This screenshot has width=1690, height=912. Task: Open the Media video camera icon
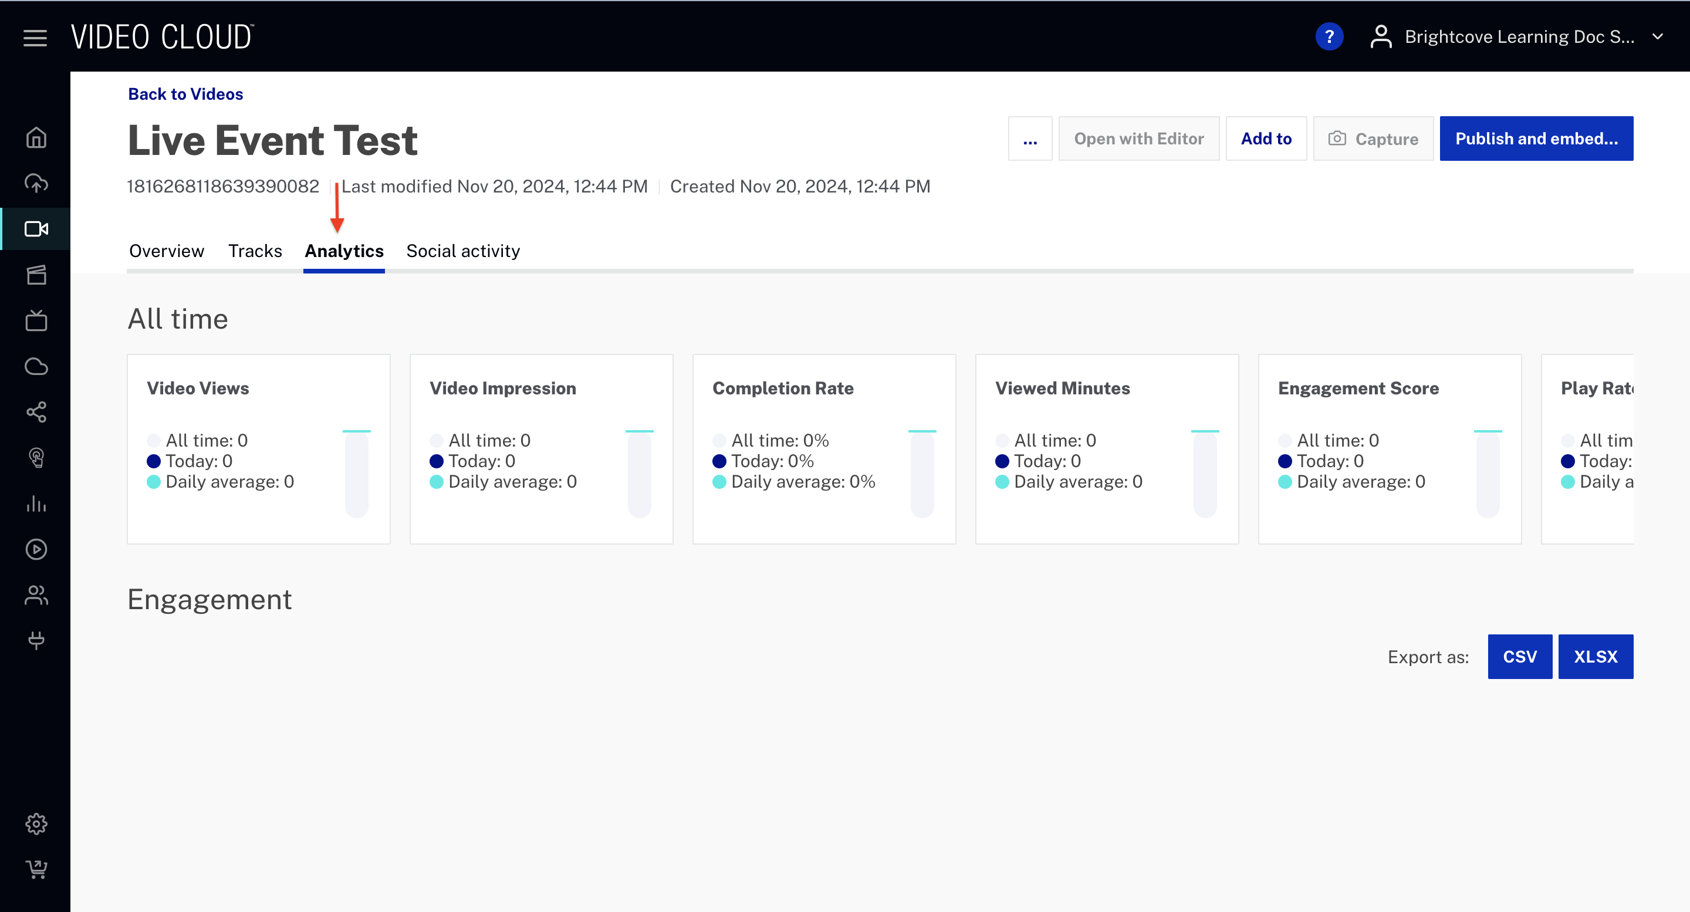pyautogui.click(x=36, y=229)
